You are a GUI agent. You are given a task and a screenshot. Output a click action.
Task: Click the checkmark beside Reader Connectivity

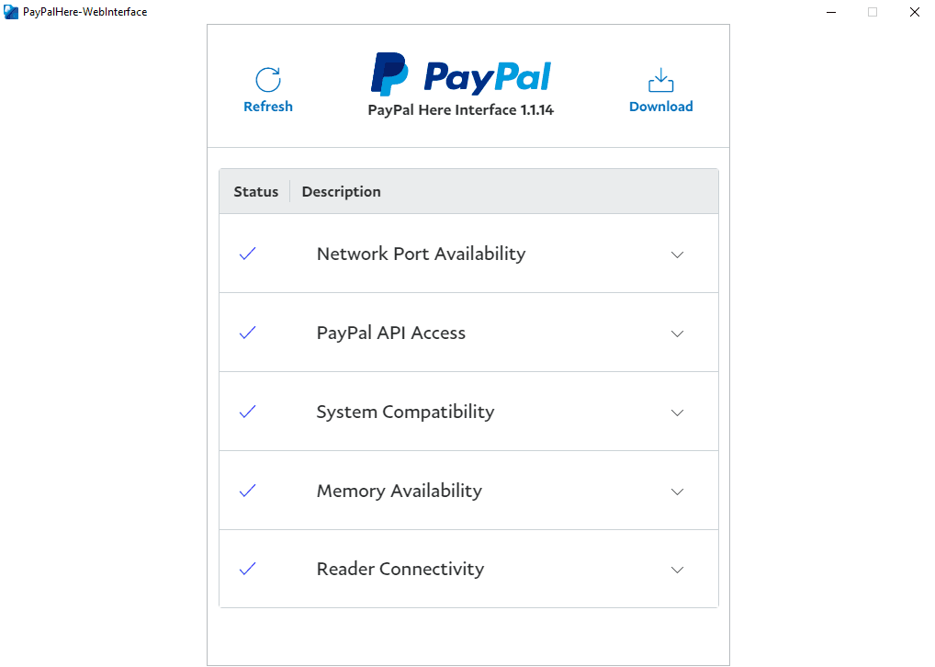point(247,569)
